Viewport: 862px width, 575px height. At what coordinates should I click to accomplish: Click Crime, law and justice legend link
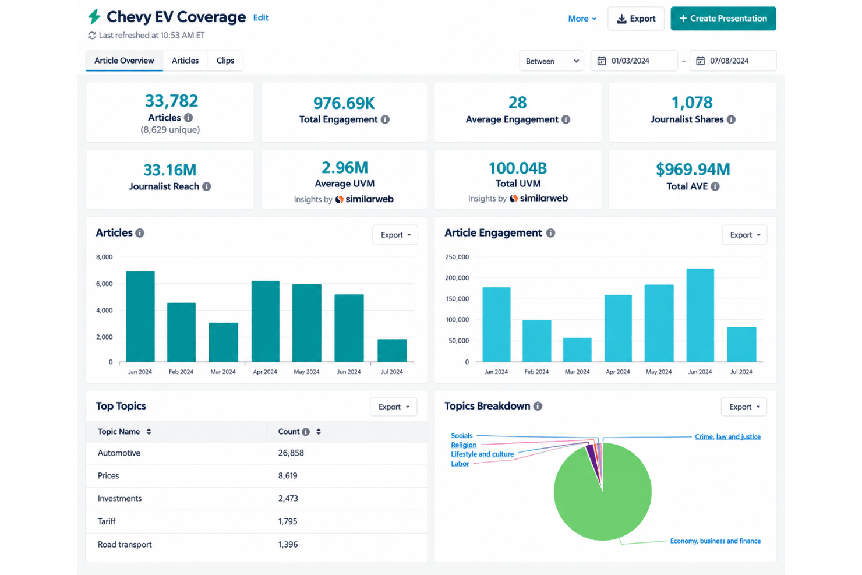[727, 436]
